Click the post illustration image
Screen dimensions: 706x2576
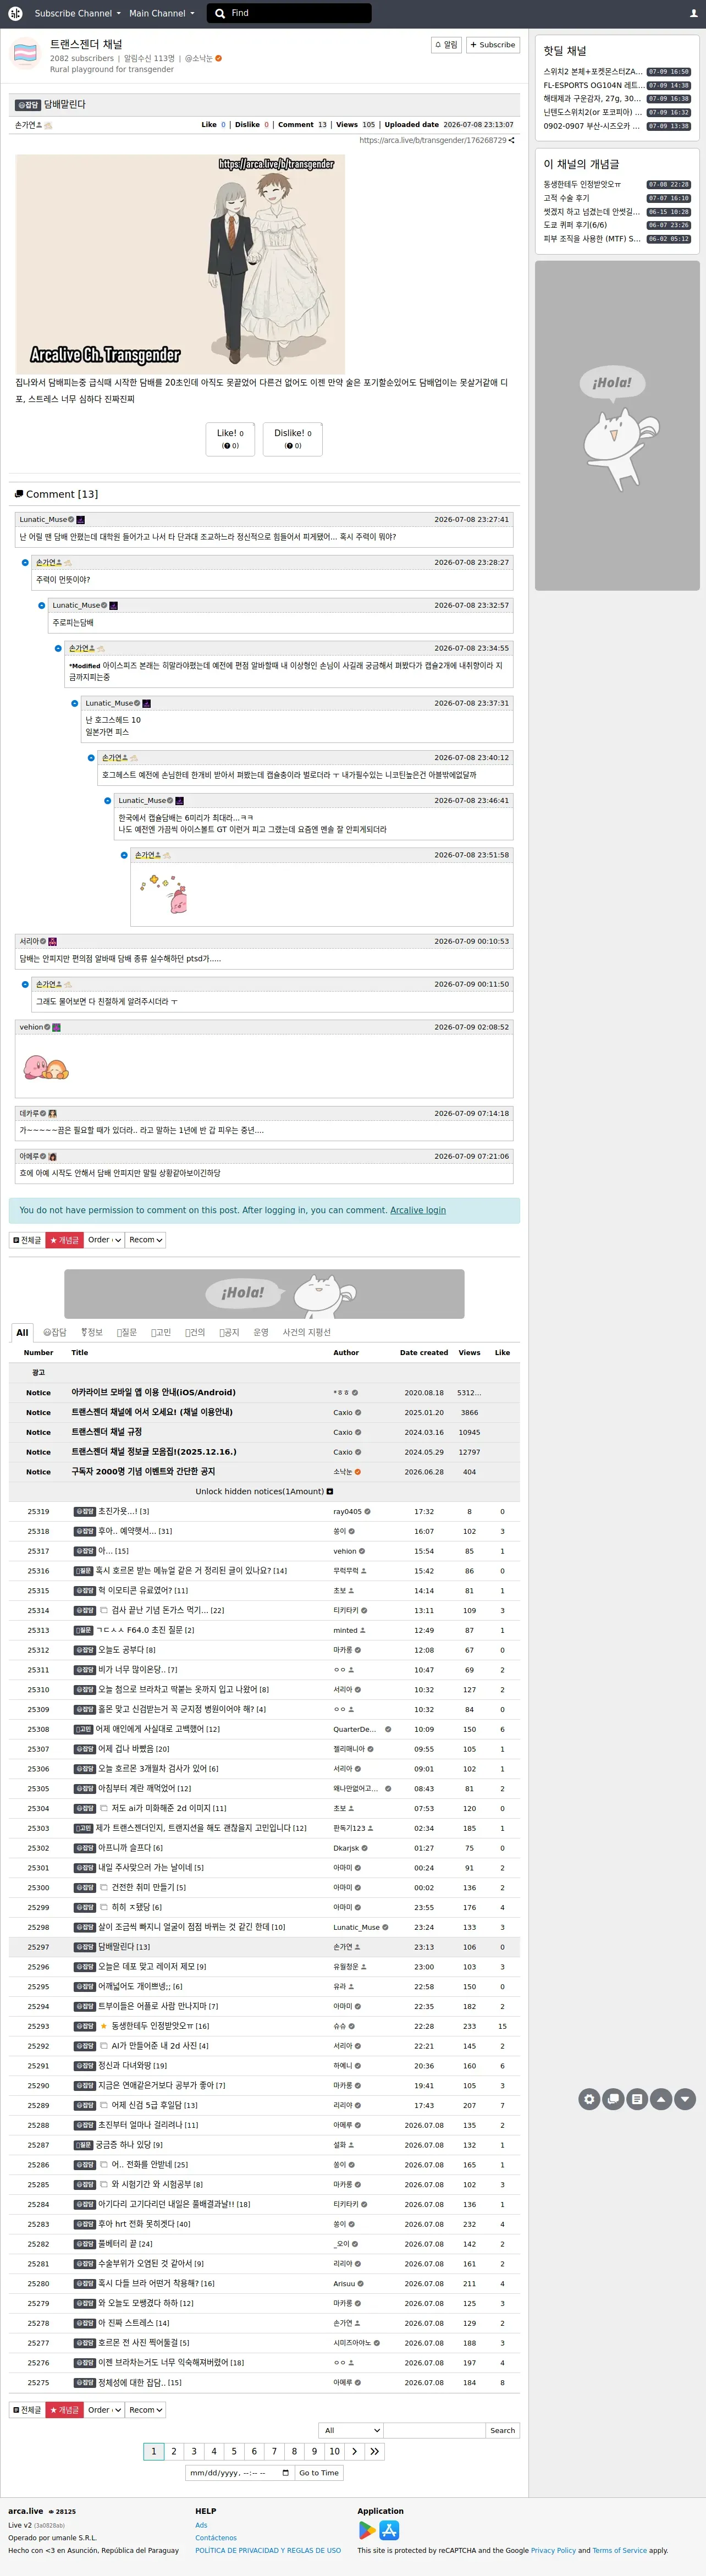click(x=180, y=264)
